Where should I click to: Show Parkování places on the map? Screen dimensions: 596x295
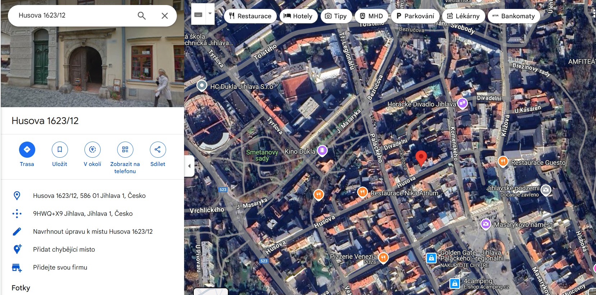point(415,16)
